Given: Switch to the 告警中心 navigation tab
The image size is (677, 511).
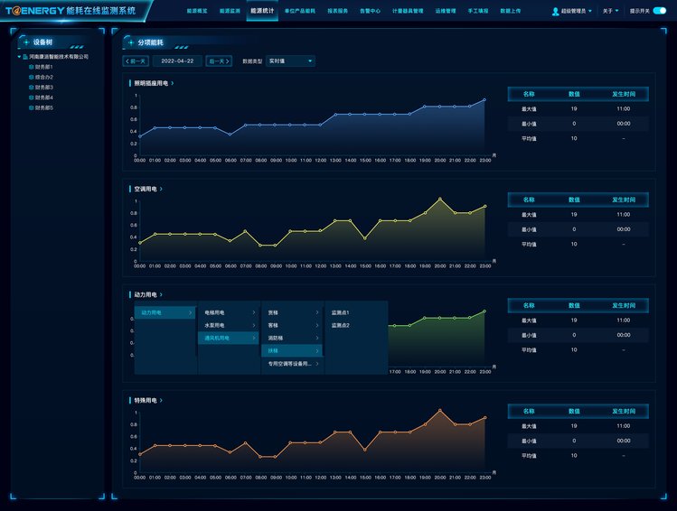Looking at the screenshot, I should (x=370, y=11).
